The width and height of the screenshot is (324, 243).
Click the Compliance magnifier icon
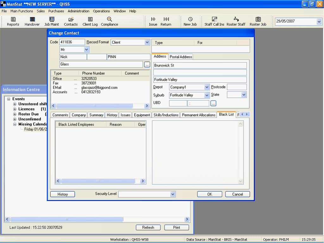tap(109, 20)
